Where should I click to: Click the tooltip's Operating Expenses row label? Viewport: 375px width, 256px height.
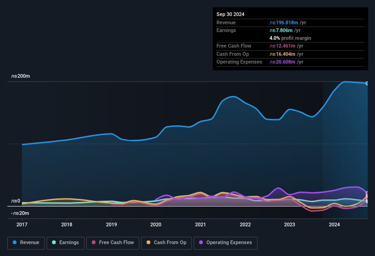click(x=239, y=62)
